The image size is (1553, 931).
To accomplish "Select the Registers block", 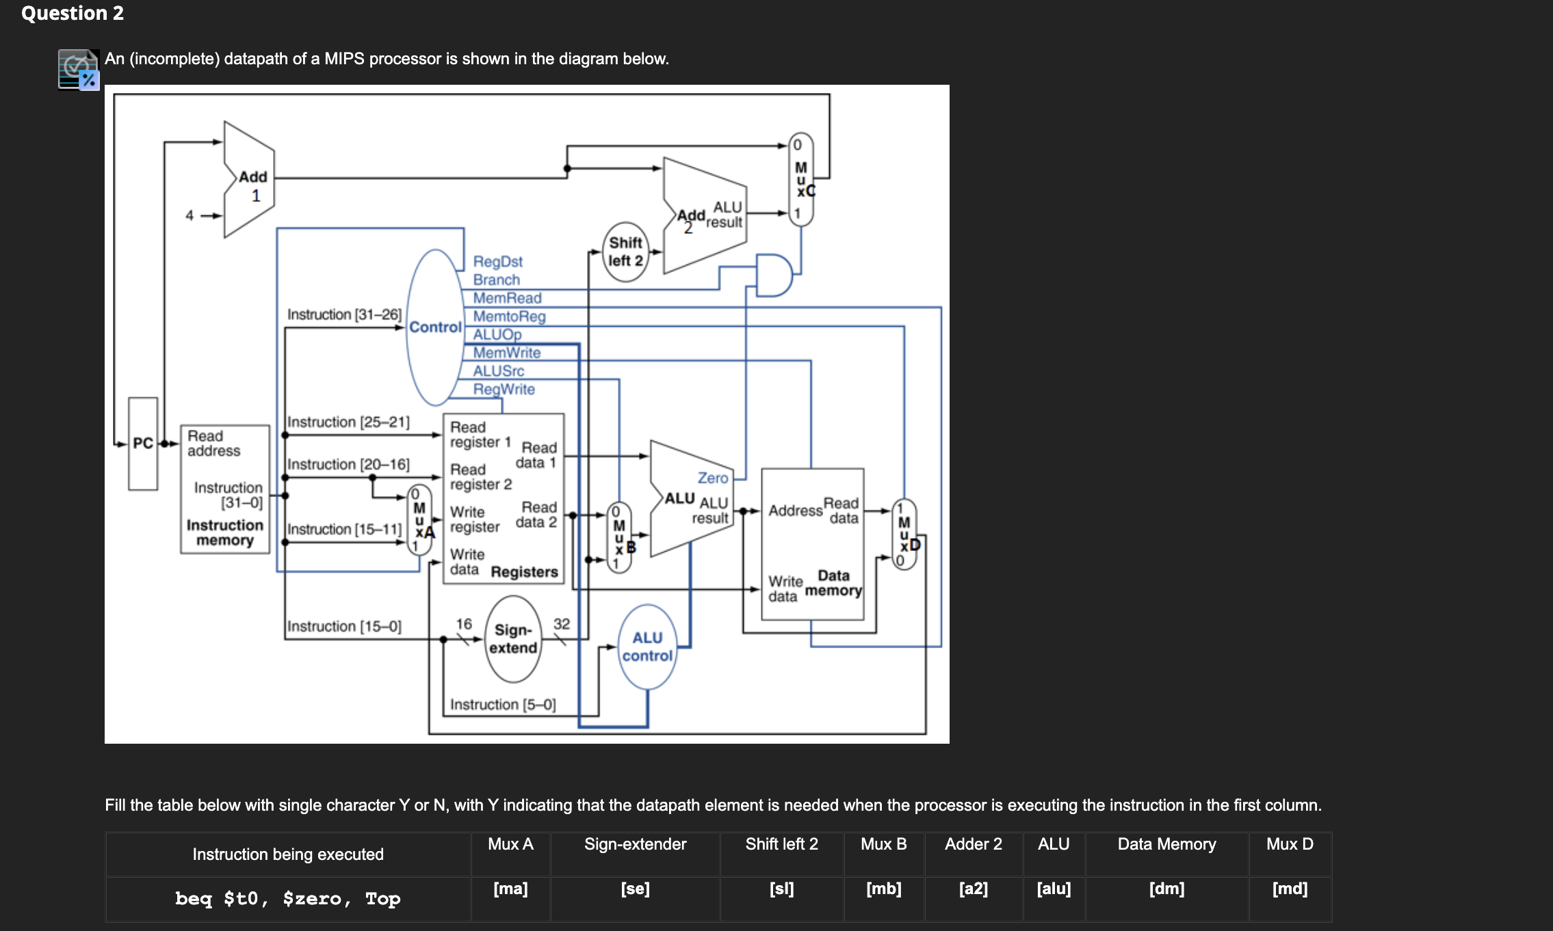I will (504, 499).
